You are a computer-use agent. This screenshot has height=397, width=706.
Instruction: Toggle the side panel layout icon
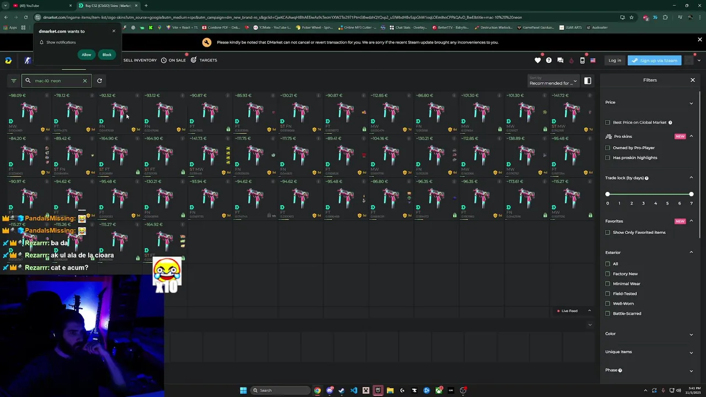point(587,81)
